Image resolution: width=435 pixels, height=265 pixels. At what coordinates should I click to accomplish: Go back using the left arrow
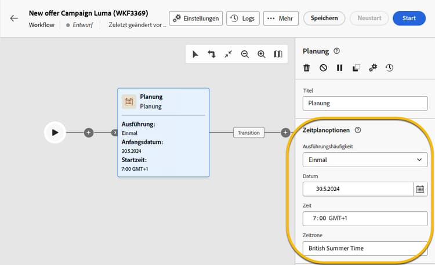point(14,19)
